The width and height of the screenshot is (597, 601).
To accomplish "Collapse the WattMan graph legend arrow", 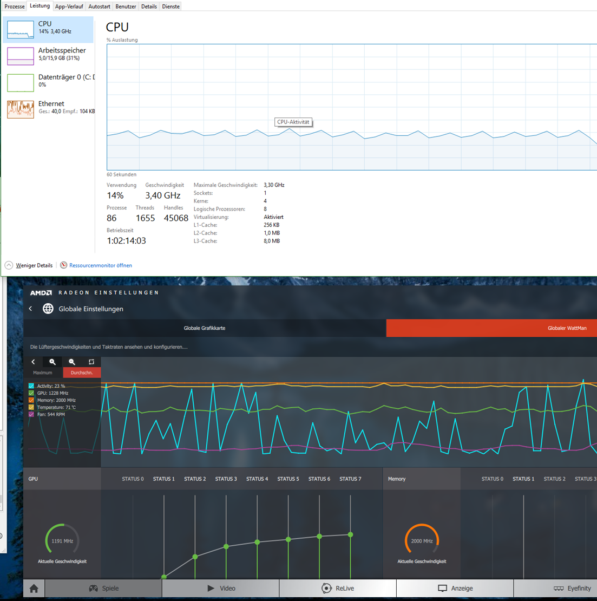I will coord(34,362).
